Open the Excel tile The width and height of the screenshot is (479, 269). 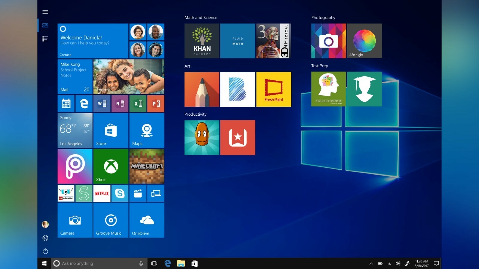pyautogui.click(x=138, y=104)
